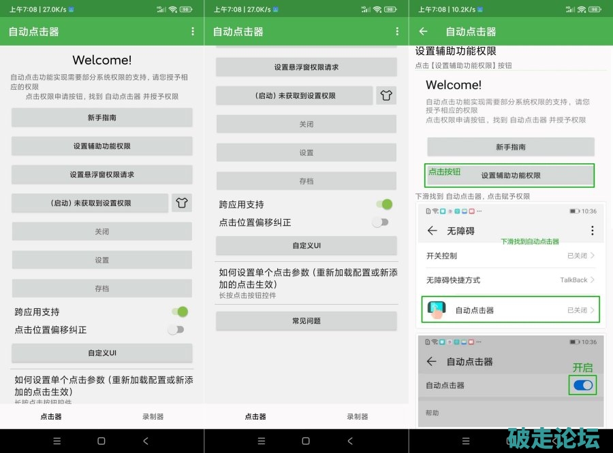Select 点击器 tab in the middle screen
The image size is (613, 453).
(255, 416)
